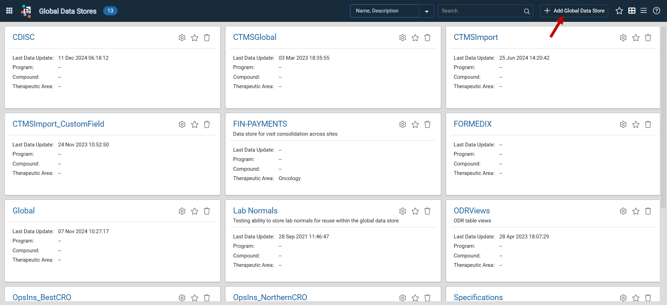This screenshot has height=305, width=667.
Task: Switch to list view
Action: point(644,11)
